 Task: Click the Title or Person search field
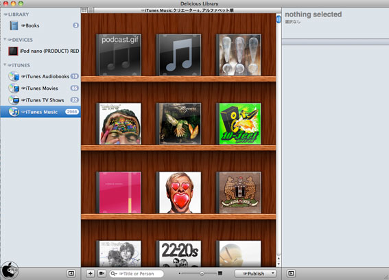(137, 274)
